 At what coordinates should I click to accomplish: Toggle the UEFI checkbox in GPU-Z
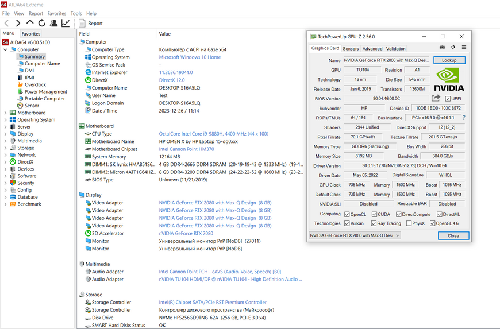click(x=448, y=99)
